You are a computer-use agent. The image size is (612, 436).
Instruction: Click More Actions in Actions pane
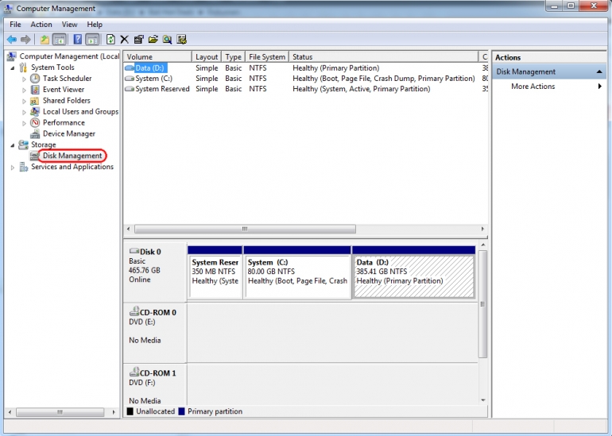coord(533,87)
